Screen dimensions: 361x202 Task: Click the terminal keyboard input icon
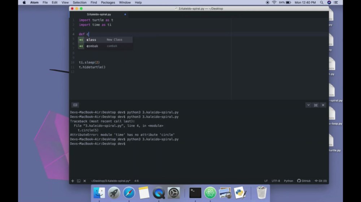75,105
